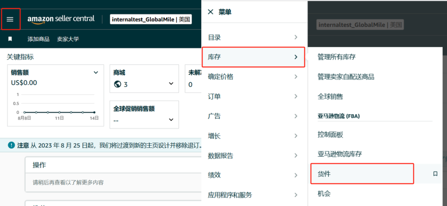Viewport: 447px width, 206px height.
Task: Open 全球销售 submenu item
Action: coord(330,96)
